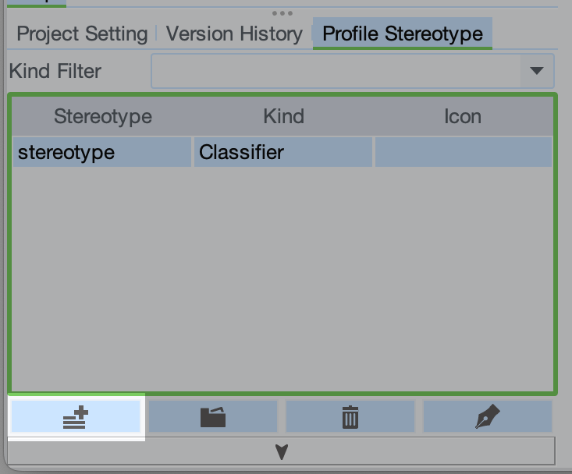Open the Kind Filter dropdown arrow
This screenshot has width=572, height=474.
pos(536,71)
